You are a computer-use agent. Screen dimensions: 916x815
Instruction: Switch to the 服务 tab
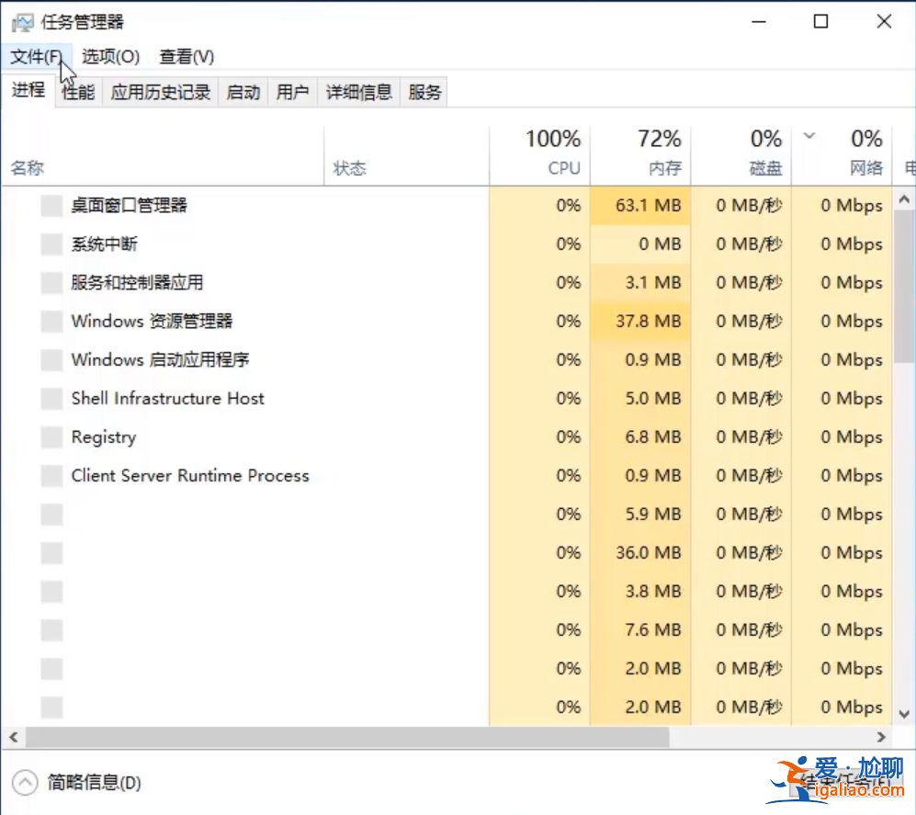pos(424,91)
